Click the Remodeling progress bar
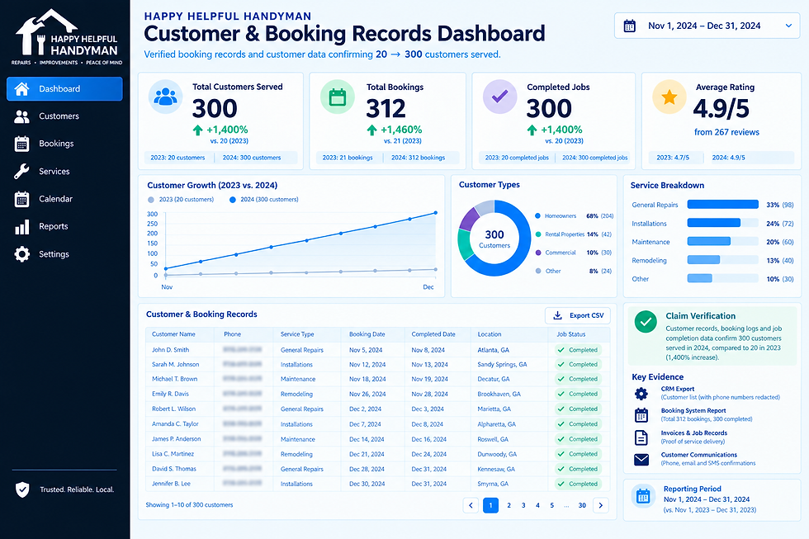 click(723, 261)
